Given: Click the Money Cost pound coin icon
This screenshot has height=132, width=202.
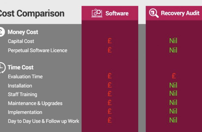Looking at the screenshot, I should pos(2,32).
